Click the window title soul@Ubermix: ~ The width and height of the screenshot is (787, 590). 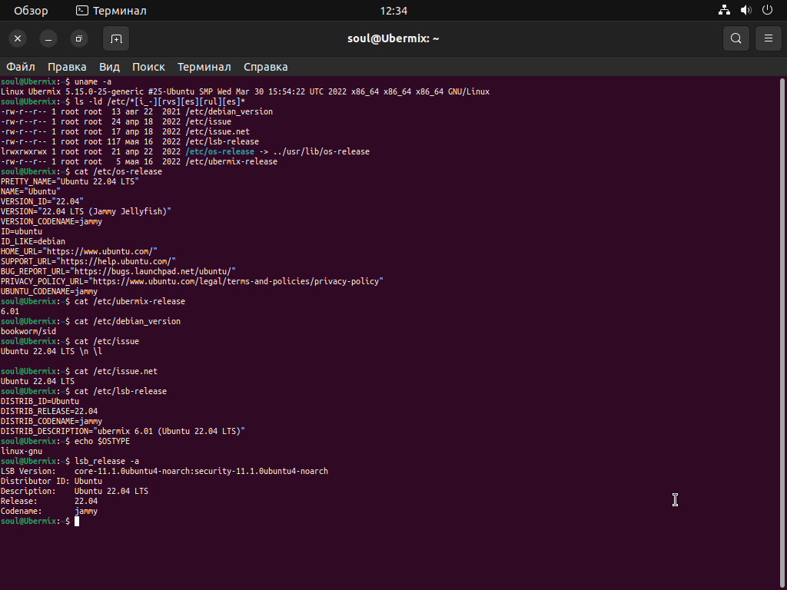[393, 38]
